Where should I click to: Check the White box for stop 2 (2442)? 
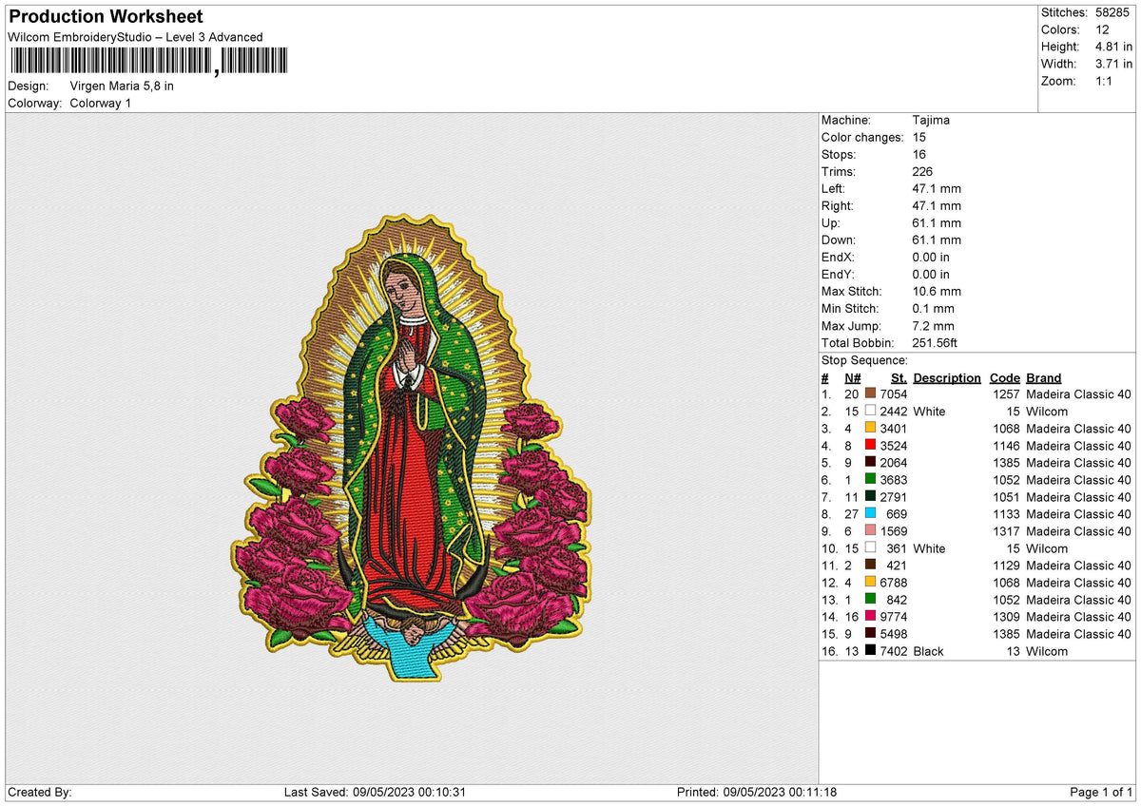(870, 411)
